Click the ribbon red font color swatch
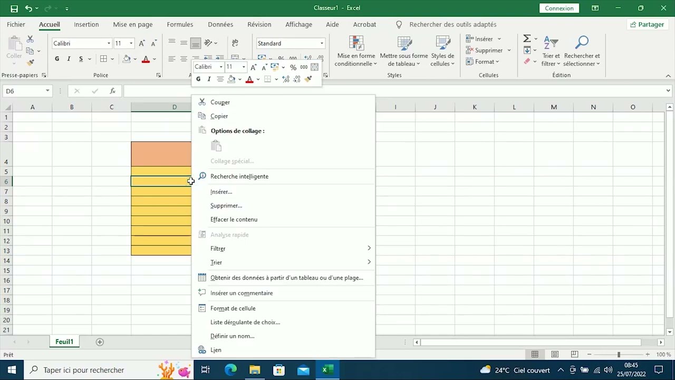The width and height of the screenshot is (675, 380). click(146, 59)
